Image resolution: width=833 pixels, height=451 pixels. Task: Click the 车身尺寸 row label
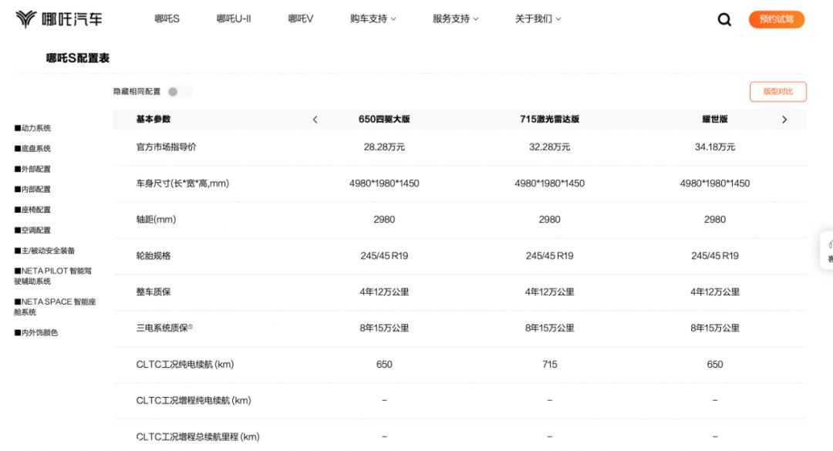[183, 183]
